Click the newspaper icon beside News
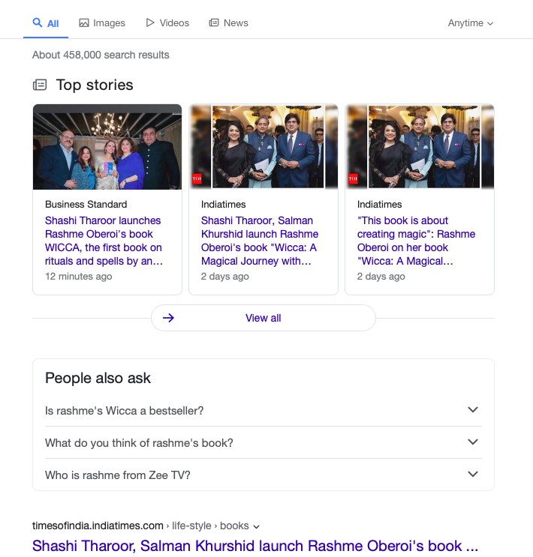This screenshot has width=533, height=557. (214, 22)
